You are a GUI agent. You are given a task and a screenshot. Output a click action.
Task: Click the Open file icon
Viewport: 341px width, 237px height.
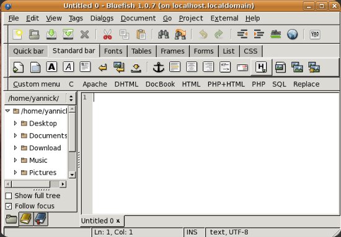click(34, 34)
